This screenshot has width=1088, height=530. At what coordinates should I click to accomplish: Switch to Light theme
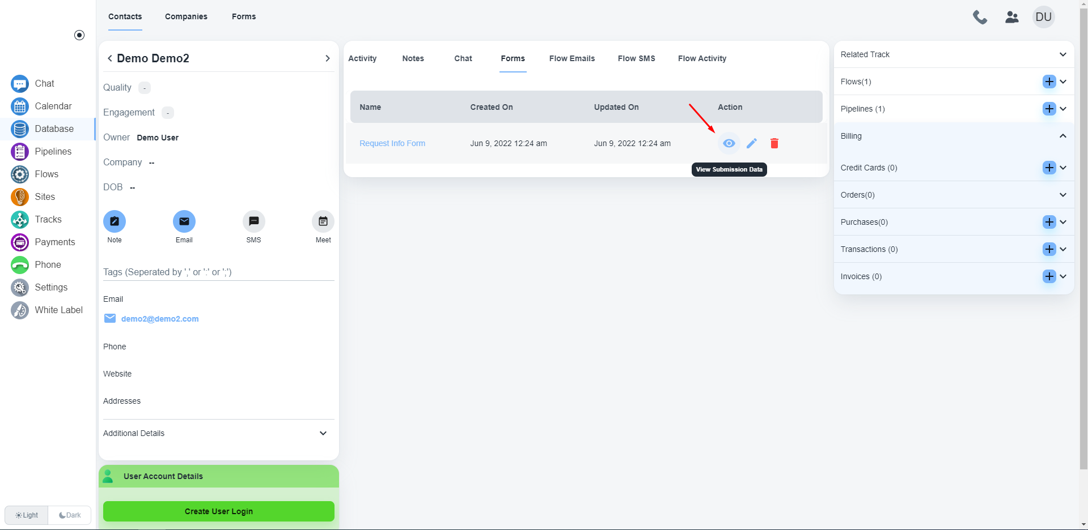[27, 515]
